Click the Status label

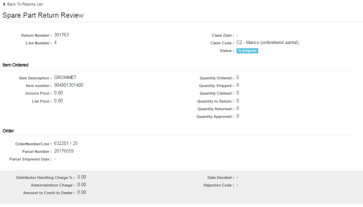(x=227, y=51)
